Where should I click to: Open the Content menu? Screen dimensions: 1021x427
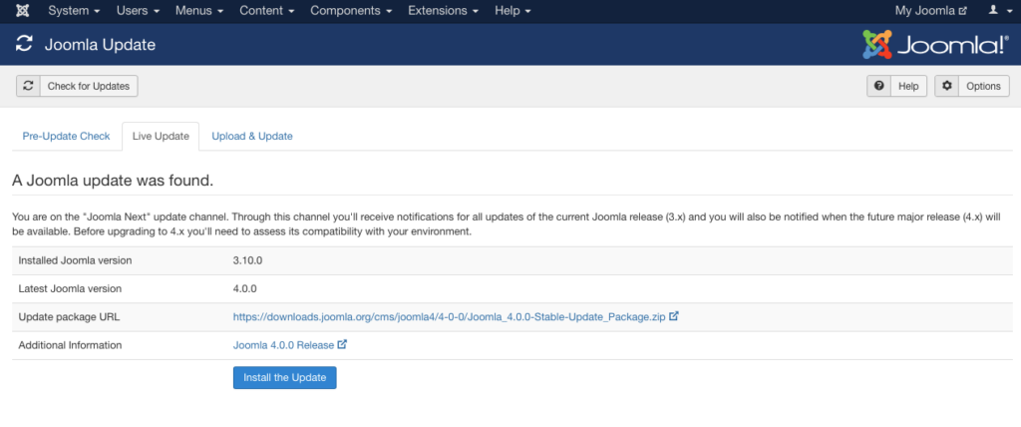click(x=266, y=11)
